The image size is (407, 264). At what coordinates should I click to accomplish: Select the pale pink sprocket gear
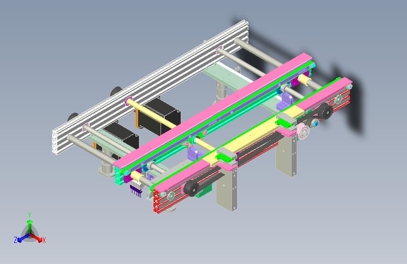(302, 131)
